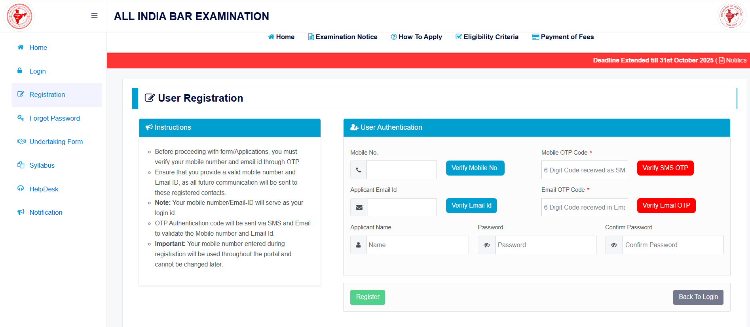This screenshot has width=750, height=327.
Task: Open How To Apply link
Action: point(416,37)
